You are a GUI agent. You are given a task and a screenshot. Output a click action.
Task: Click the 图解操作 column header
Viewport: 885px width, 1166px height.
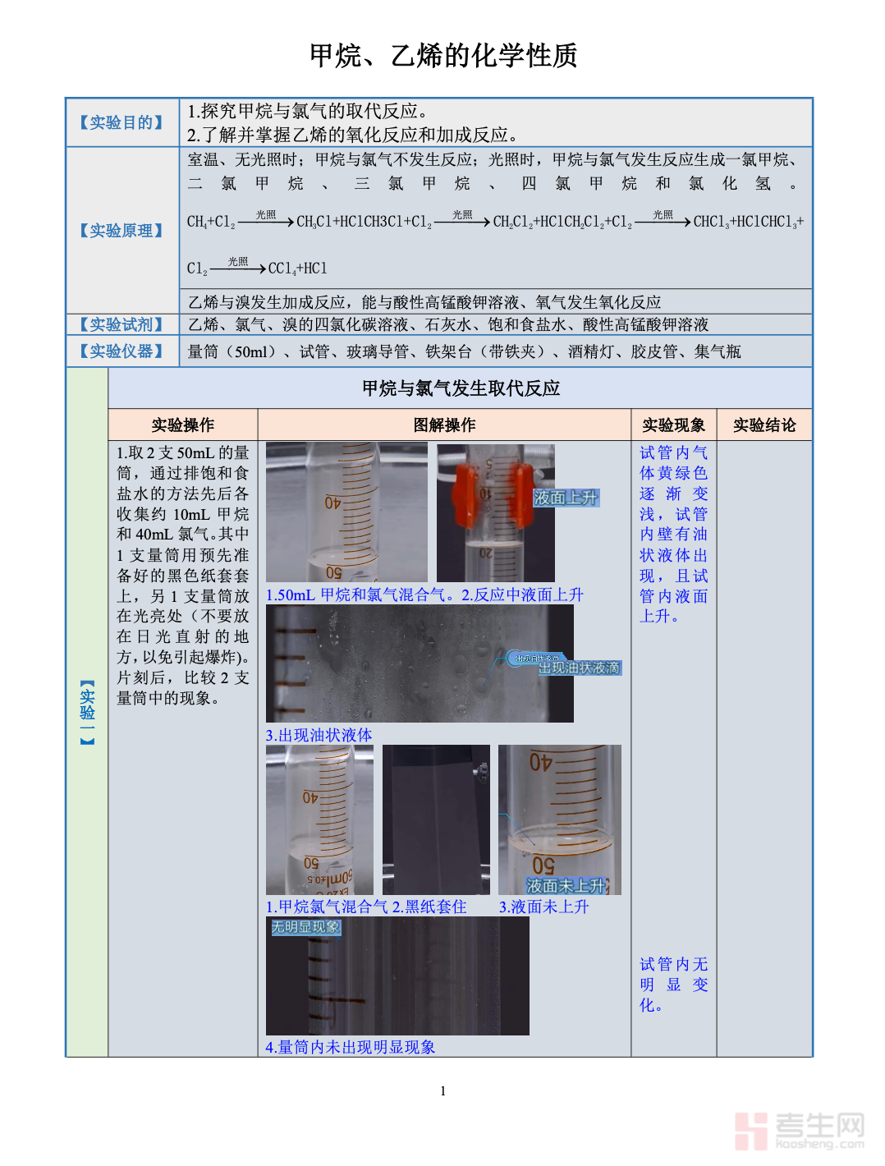444,425
